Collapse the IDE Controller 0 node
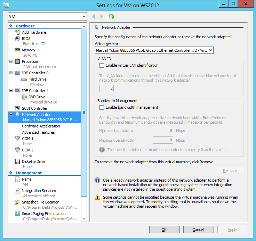256x241 pixels. [x=11, y=73]
